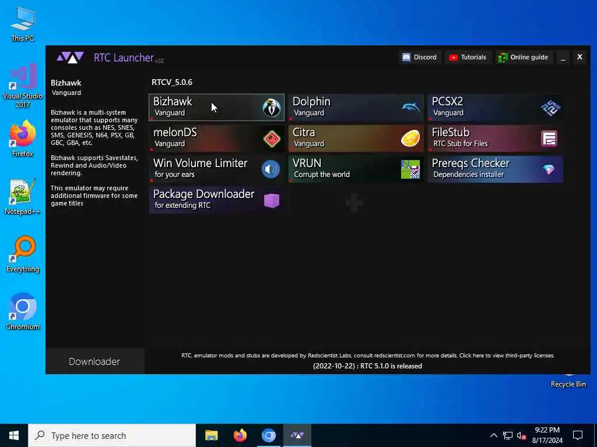Click the Recycle Bin desktop label

tap(568, 384)
